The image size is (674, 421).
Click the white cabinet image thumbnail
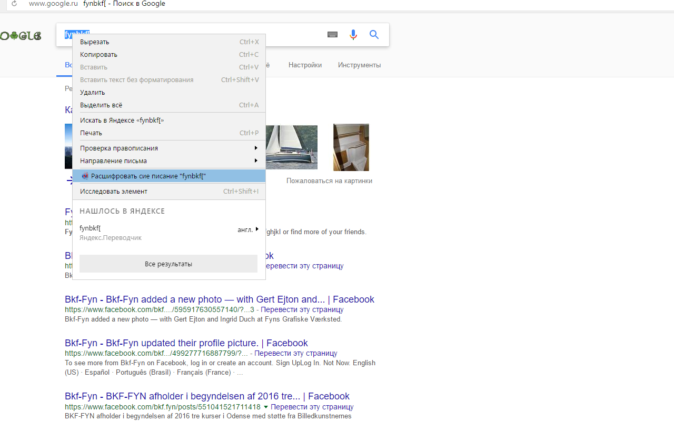tap(351, 147)
